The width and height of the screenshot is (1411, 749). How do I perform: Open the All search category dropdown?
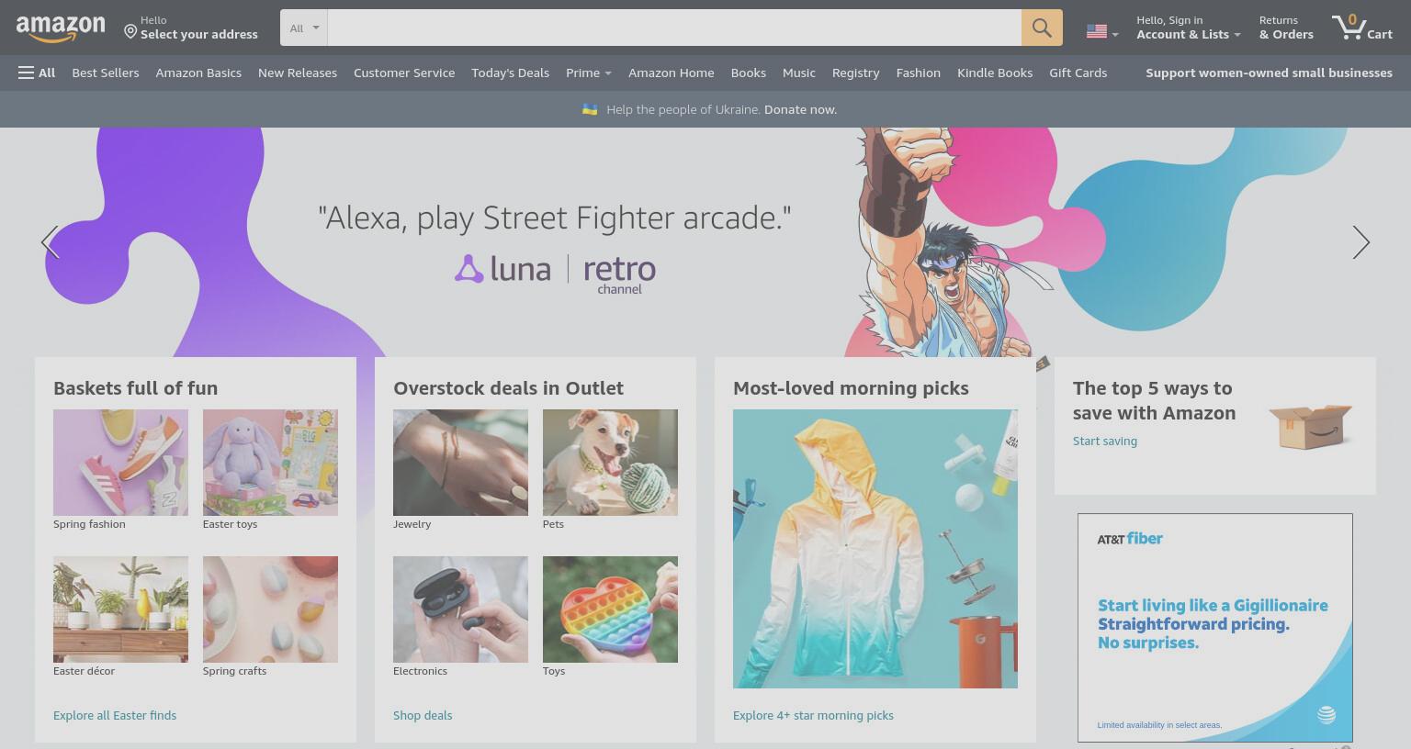point(304,28)
